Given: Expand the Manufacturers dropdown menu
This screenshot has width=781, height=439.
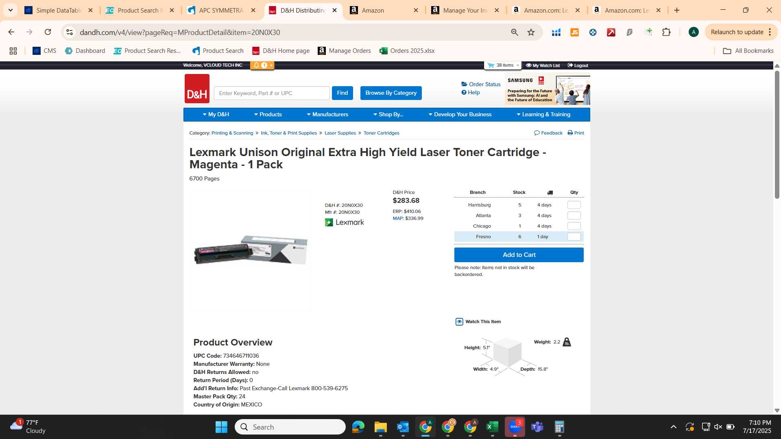Looking at the screenshot, I should click(327, 115).
